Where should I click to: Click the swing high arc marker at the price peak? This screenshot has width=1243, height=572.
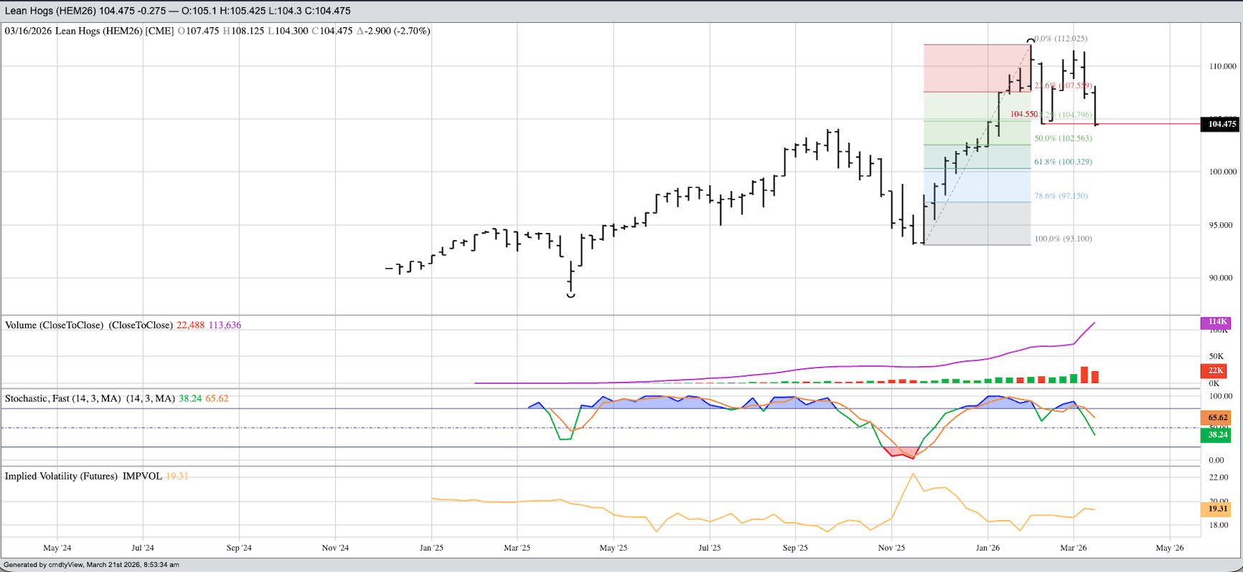tap(1031, 40)
